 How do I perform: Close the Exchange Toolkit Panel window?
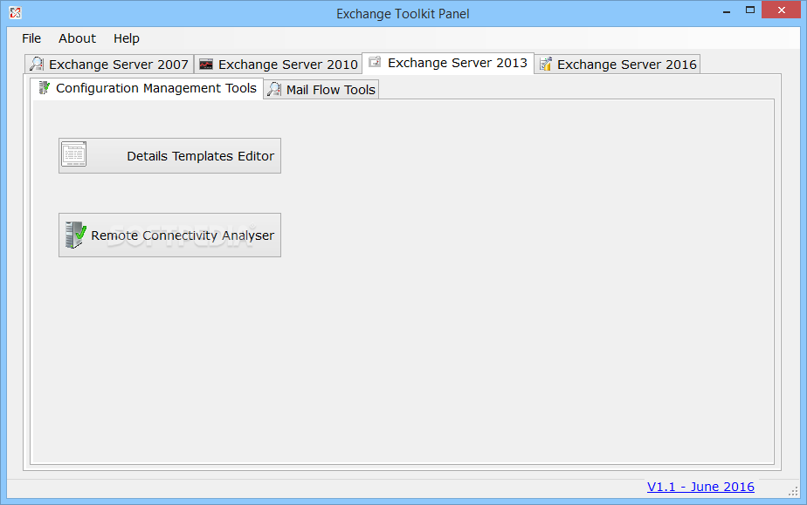point(782,10)
